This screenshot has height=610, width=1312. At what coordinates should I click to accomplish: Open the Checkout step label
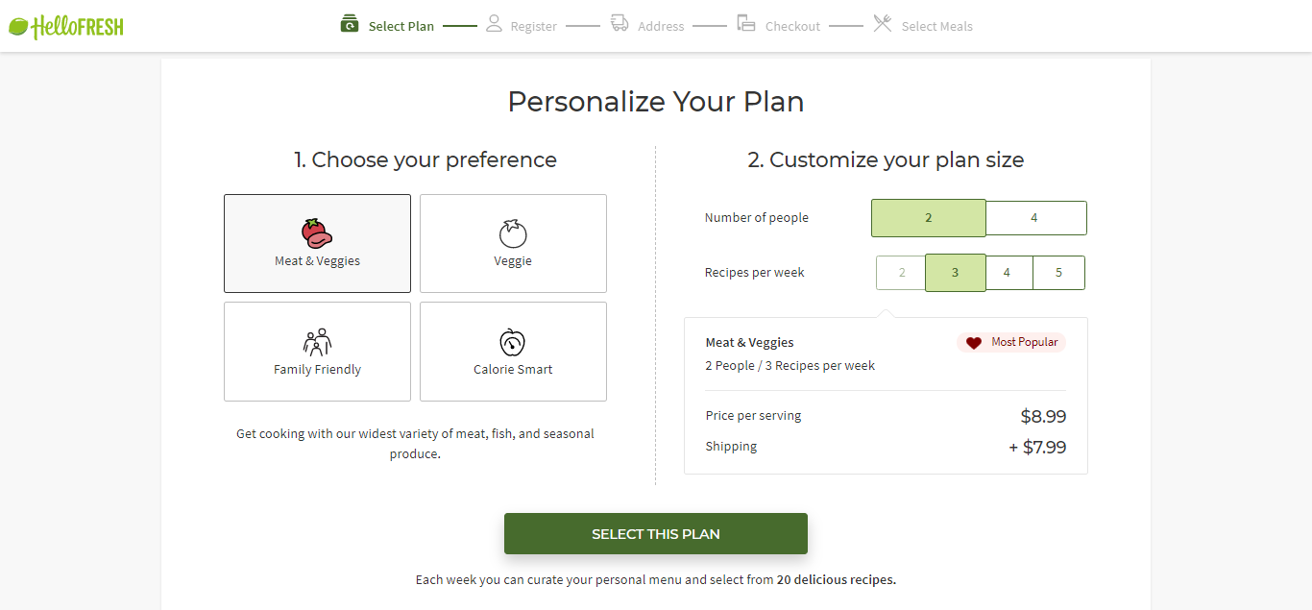[x=792, y=27]
